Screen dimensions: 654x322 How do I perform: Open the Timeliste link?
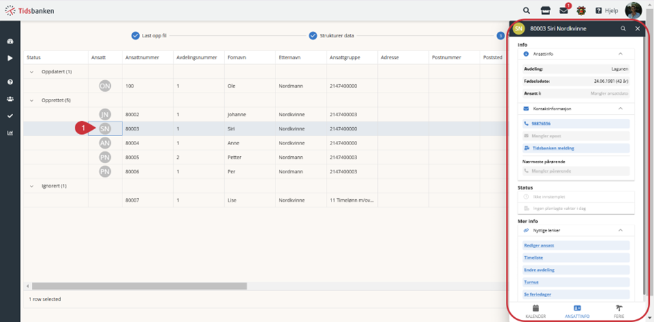(576, 258)
